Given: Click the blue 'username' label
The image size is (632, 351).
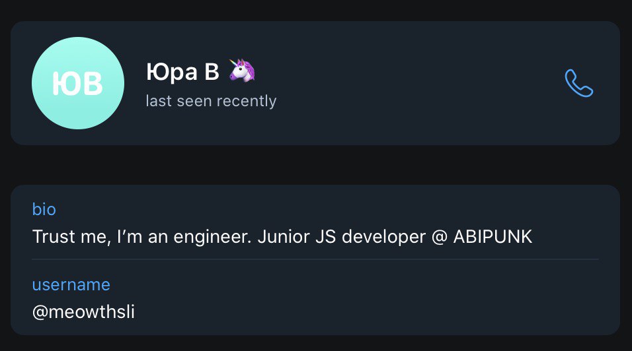Looking at the screenshot, I should pos(71,284).
